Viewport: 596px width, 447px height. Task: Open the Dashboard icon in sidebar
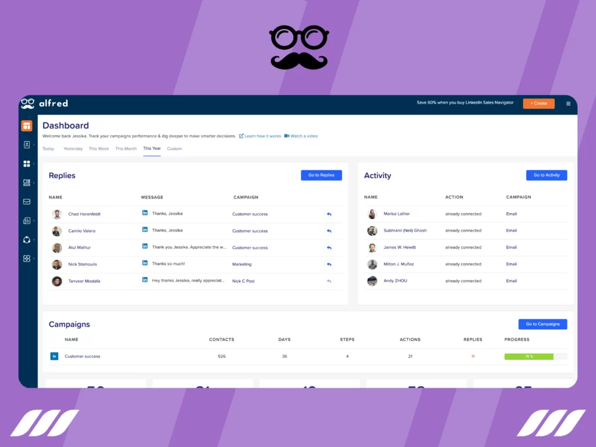pyautogui.click(x=27, y=126)
